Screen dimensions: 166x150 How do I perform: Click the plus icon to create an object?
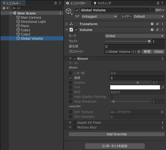tap(4, 8)
